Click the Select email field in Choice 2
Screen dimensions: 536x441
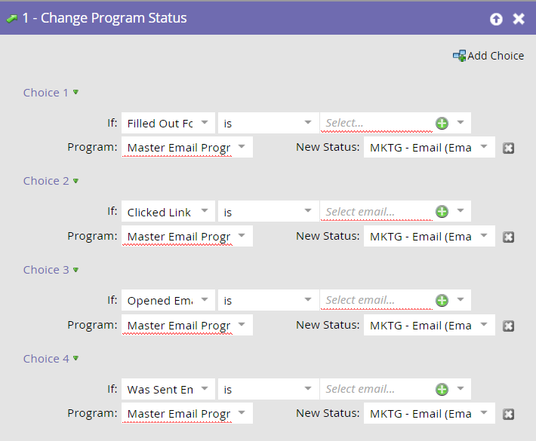tap(376, 212)
